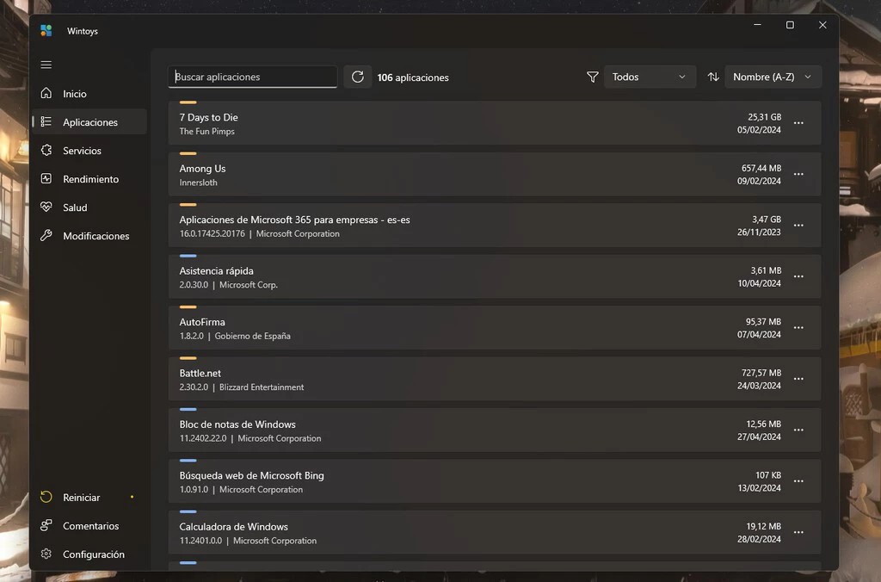Click the Gobierno de España publisher text
881x582 pixels.
tap(252, 336)
